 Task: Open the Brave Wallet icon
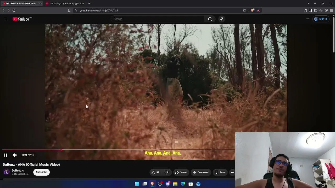click(x=316, y=10)
